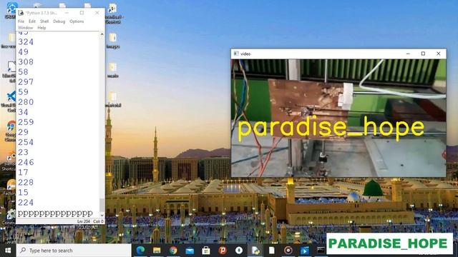The width and height of the screenshot is (458, 257).
Task: Click in the Type here to search box
Action: tap(74, 251)
